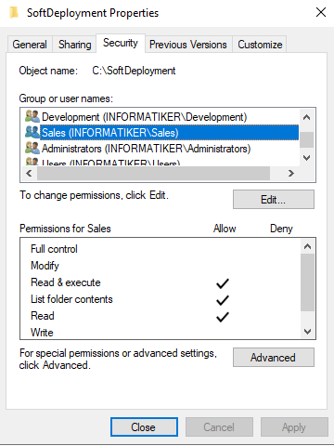Click the Administrators group icon
Image resolution: width=334 pixels, height=446 pixels.
pyautogui.click(x=32, y=149)
